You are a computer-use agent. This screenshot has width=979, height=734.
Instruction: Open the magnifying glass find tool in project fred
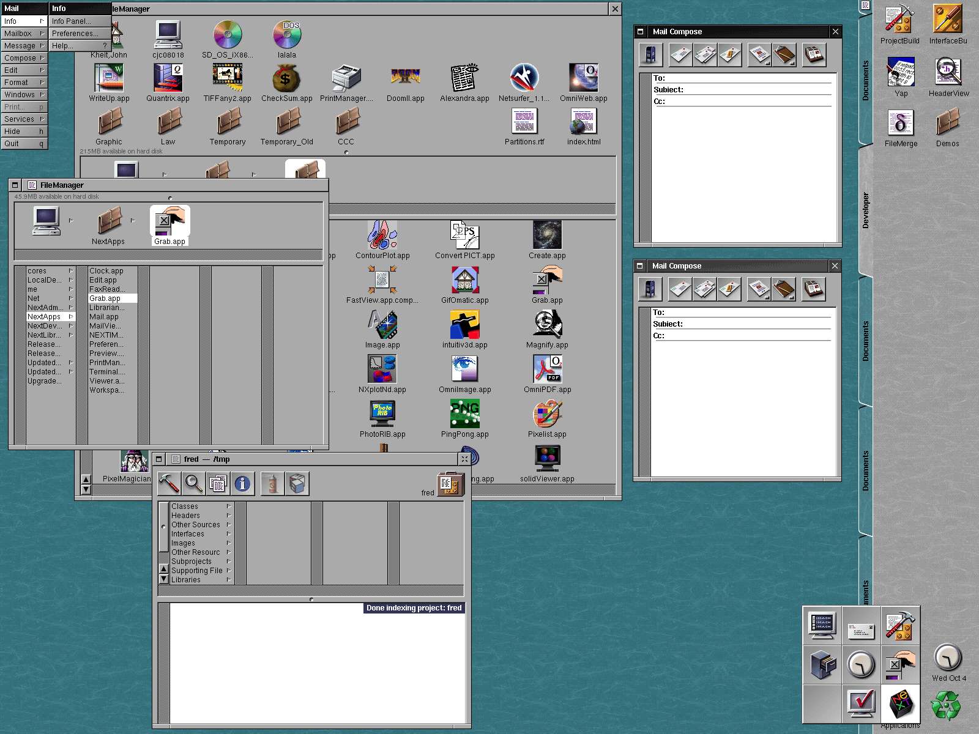point(193,483)
